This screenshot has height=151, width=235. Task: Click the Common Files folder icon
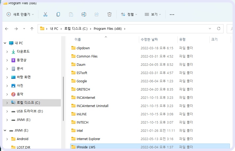pyautogui.click(x=73, y=56)
